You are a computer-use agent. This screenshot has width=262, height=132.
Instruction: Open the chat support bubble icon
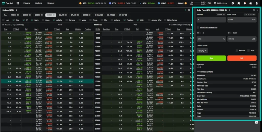coord(256,123)
